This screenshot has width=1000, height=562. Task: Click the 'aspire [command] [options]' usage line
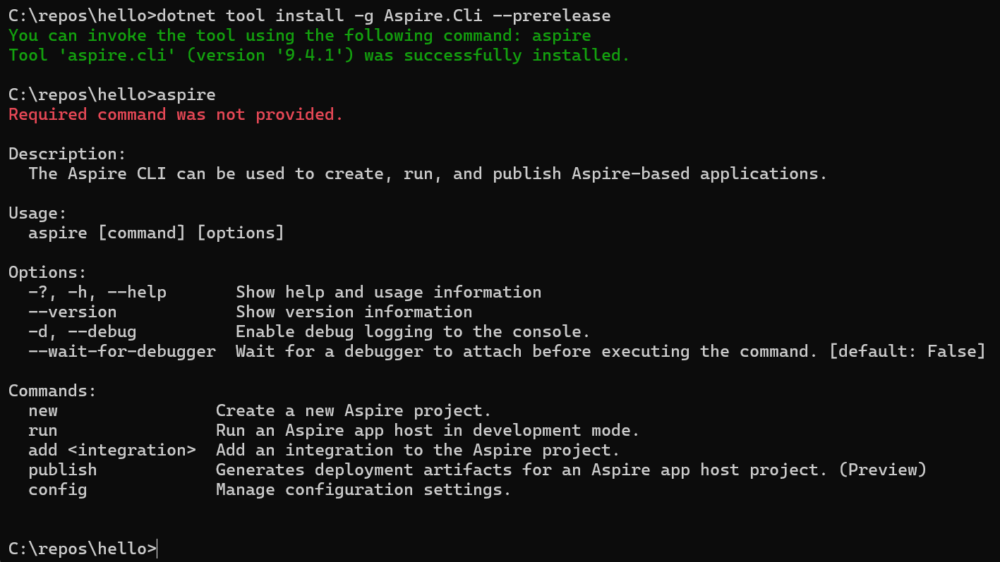tap(156, 233)
